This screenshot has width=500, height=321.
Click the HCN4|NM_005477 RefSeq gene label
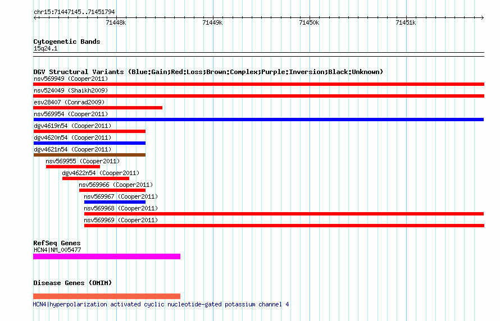(57, 250)
